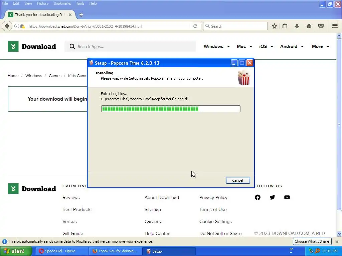Open site information icon in address bar
The height and width of the screenshot is (256, 342).
(x=17, y=26)
